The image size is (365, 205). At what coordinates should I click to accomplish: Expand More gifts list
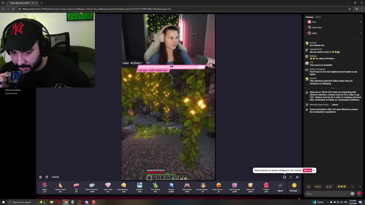pyautogui.click(x=280, y=188)
